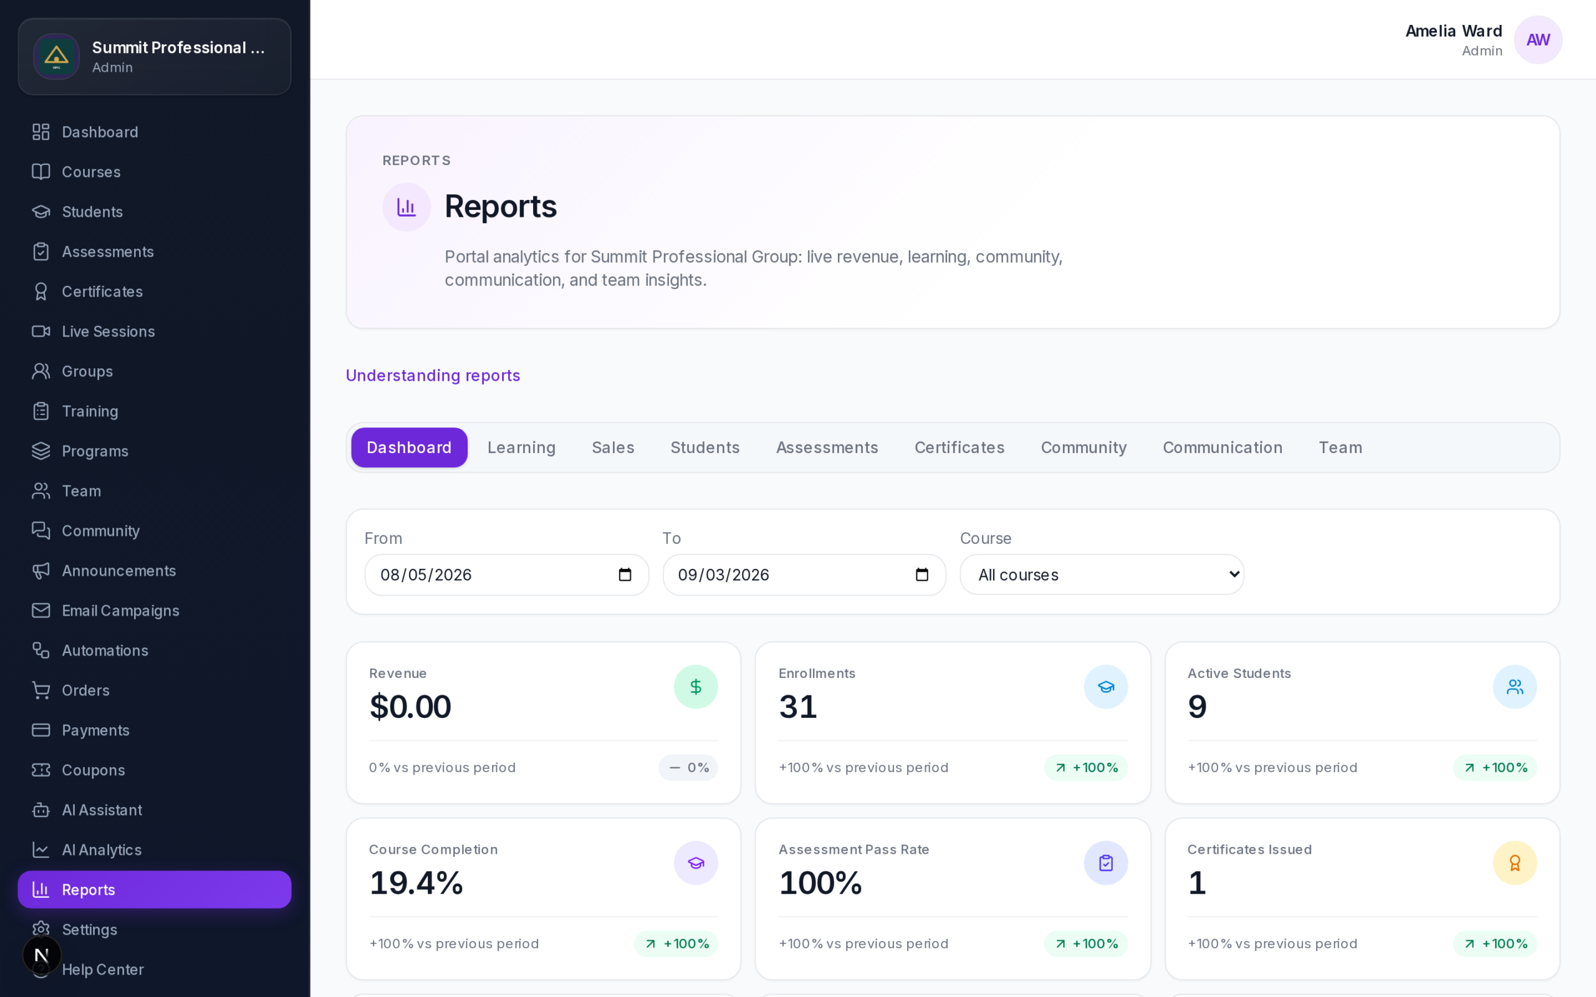The width and height of the screenshot is (1596, 997).
Task: Click the Assessments clipboard icon
Action: coord(41,252)
